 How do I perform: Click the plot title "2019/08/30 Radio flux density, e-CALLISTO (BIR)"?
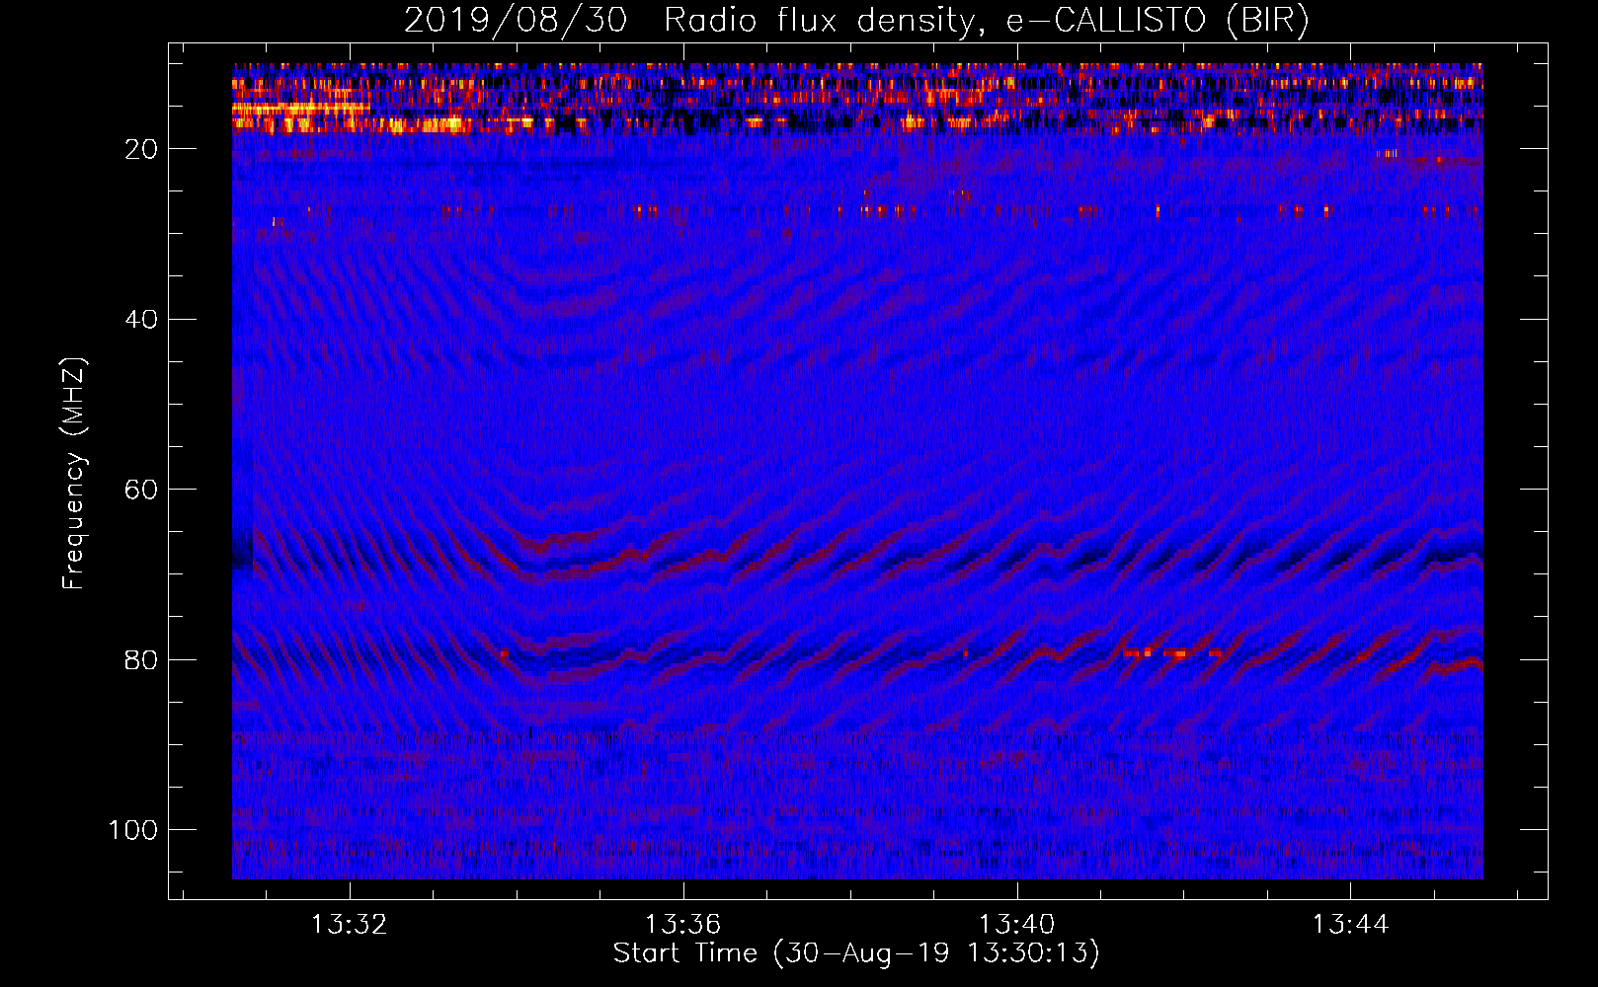pyautogui.click(x=856, y=21)
